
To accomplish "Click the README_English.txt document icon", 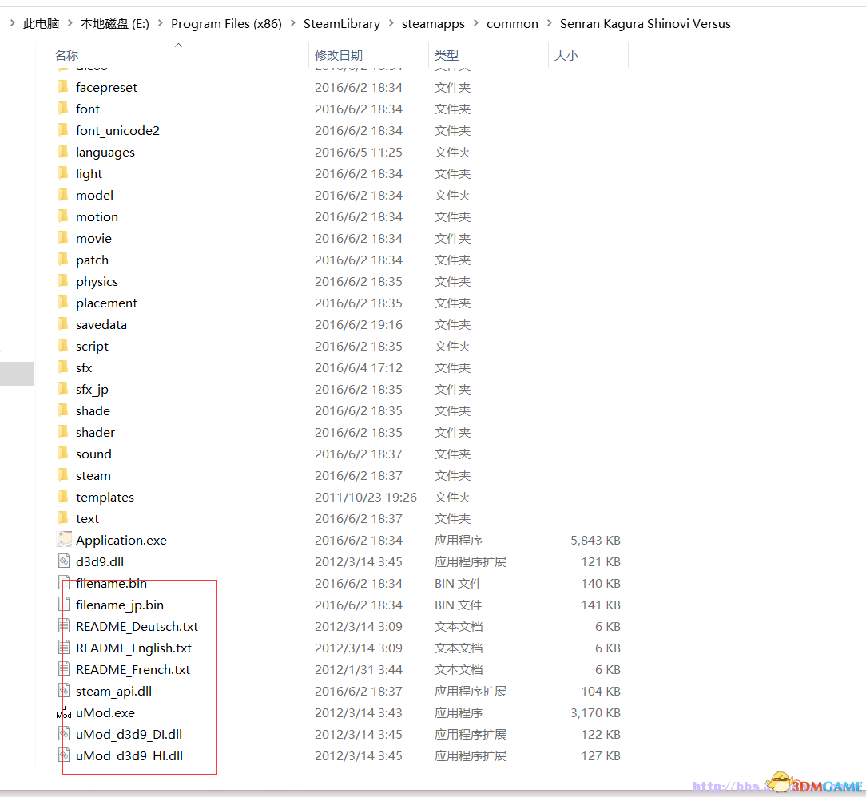I will point(64,648).
